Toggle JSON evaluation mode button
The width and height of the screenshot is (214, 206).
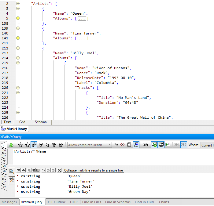click(183, 145)
